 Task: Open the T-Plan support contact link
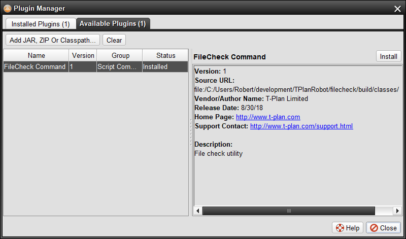(x=301, y=126)
